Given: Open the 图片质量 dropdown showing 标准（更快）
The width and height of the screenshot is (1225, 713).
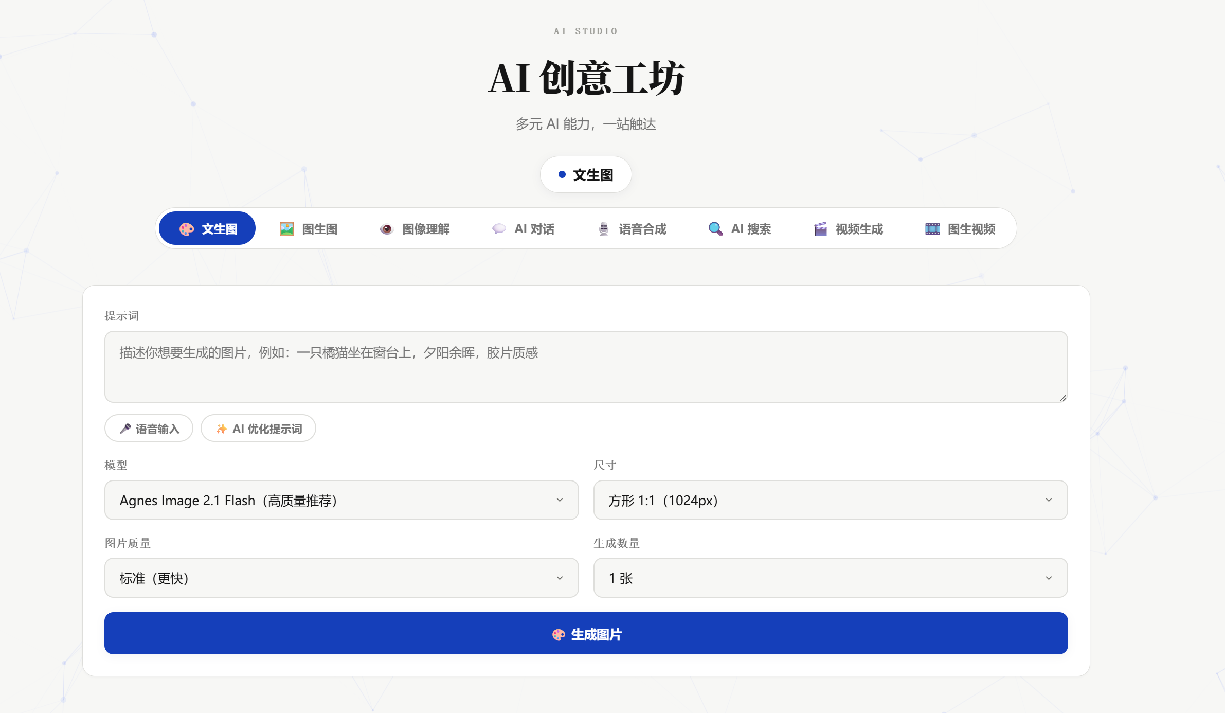Looking at the screenshot, I should 341,578.
